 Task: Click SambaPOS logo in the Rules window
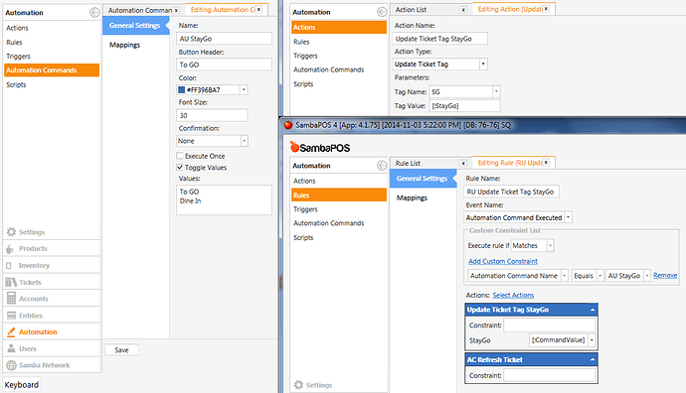point(320,148)
